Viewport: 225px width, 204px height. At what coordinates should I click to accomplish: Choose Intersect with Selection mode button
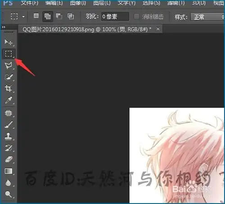[x=71, y=16]
